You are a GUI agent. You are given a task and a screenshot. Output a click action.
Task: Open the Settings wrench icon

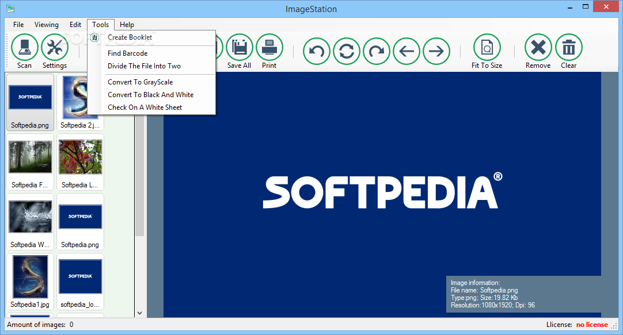coord(55,47)
